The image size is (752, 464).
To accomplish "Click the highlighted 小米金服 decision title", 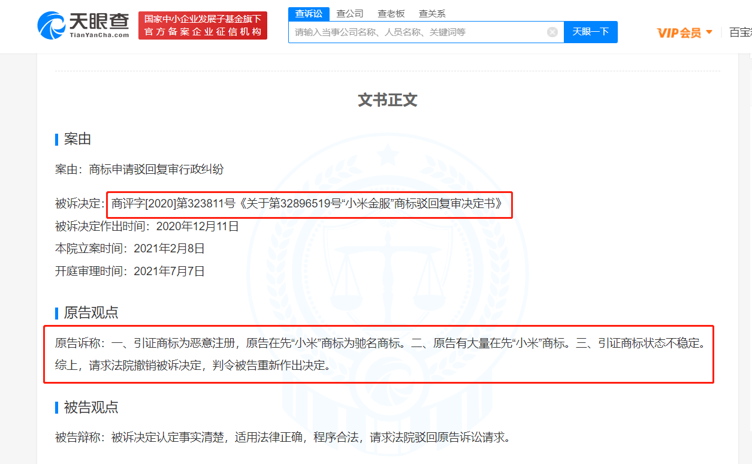I will (309, 204).
